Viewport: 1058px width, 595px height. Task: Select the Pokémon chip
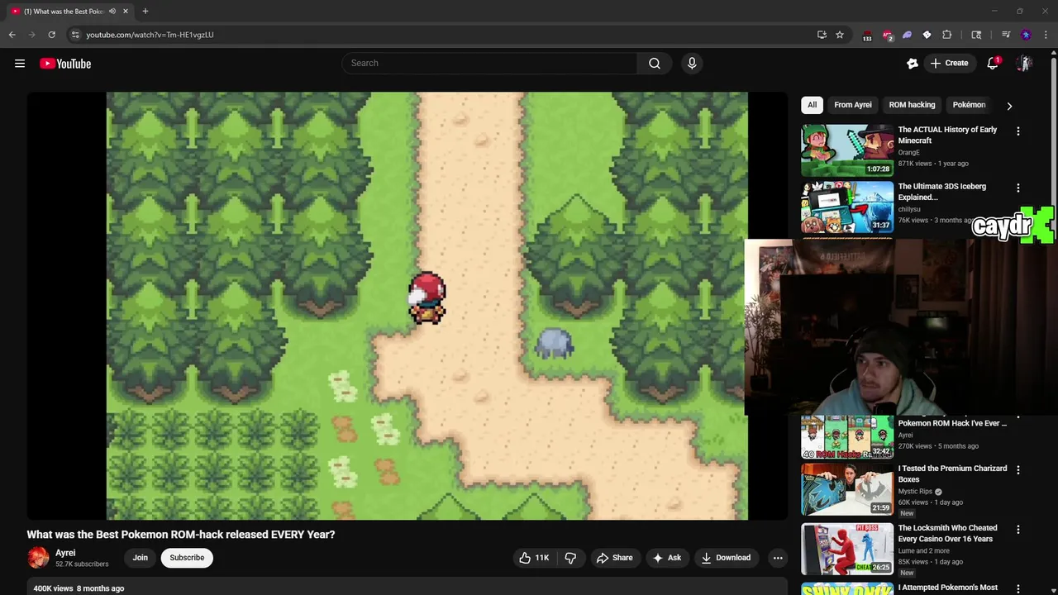969,105
